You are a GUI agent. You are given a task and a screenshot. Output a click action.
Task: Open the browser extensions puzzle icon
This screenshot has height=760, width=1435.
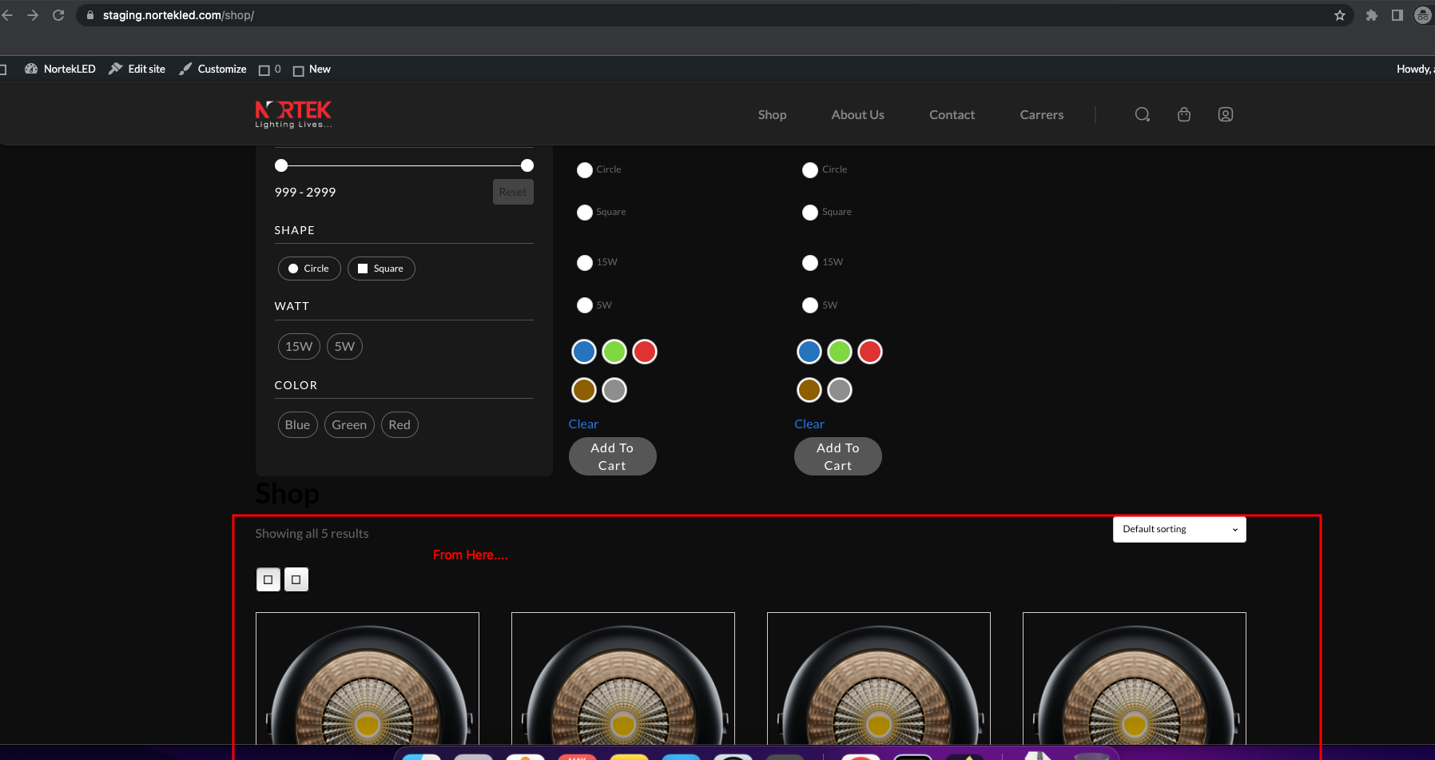tap(1372, 15)
